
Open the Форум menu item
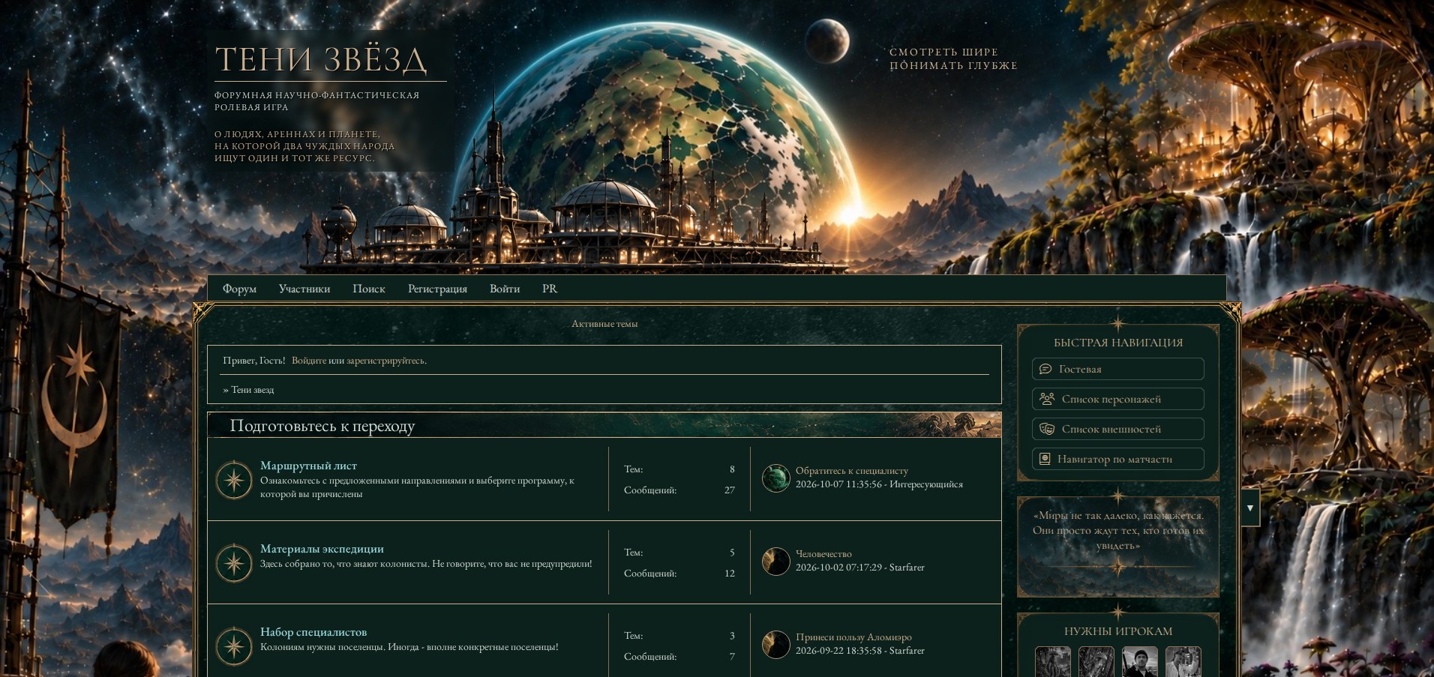(x=239, y=289)
